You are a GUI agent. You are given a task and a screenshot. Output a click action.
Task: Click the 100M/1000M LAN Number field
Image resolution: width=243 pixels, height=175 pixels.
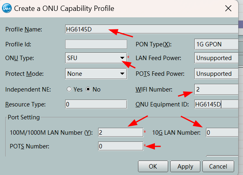tap(121, 132)
